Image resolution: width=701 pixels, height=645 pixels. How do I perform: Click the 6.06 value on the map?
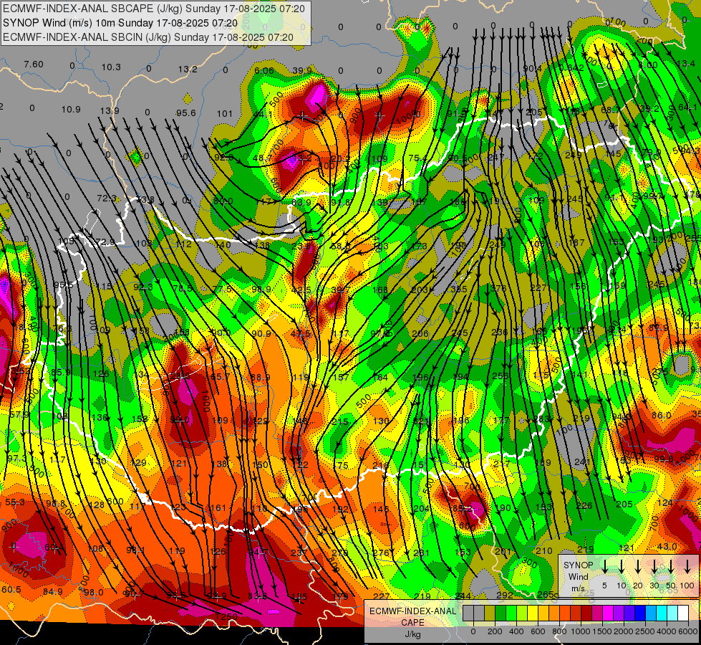tap(264, 71)
